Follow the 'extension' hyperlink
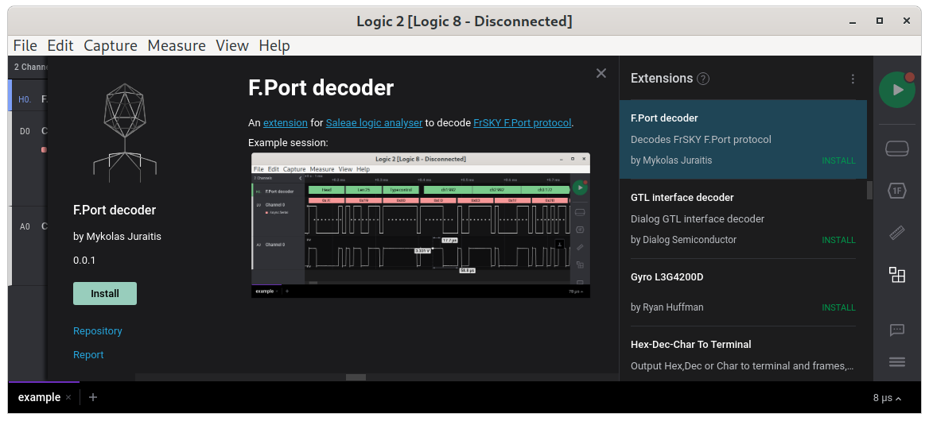Screen dimensions: 929x421 286,123
